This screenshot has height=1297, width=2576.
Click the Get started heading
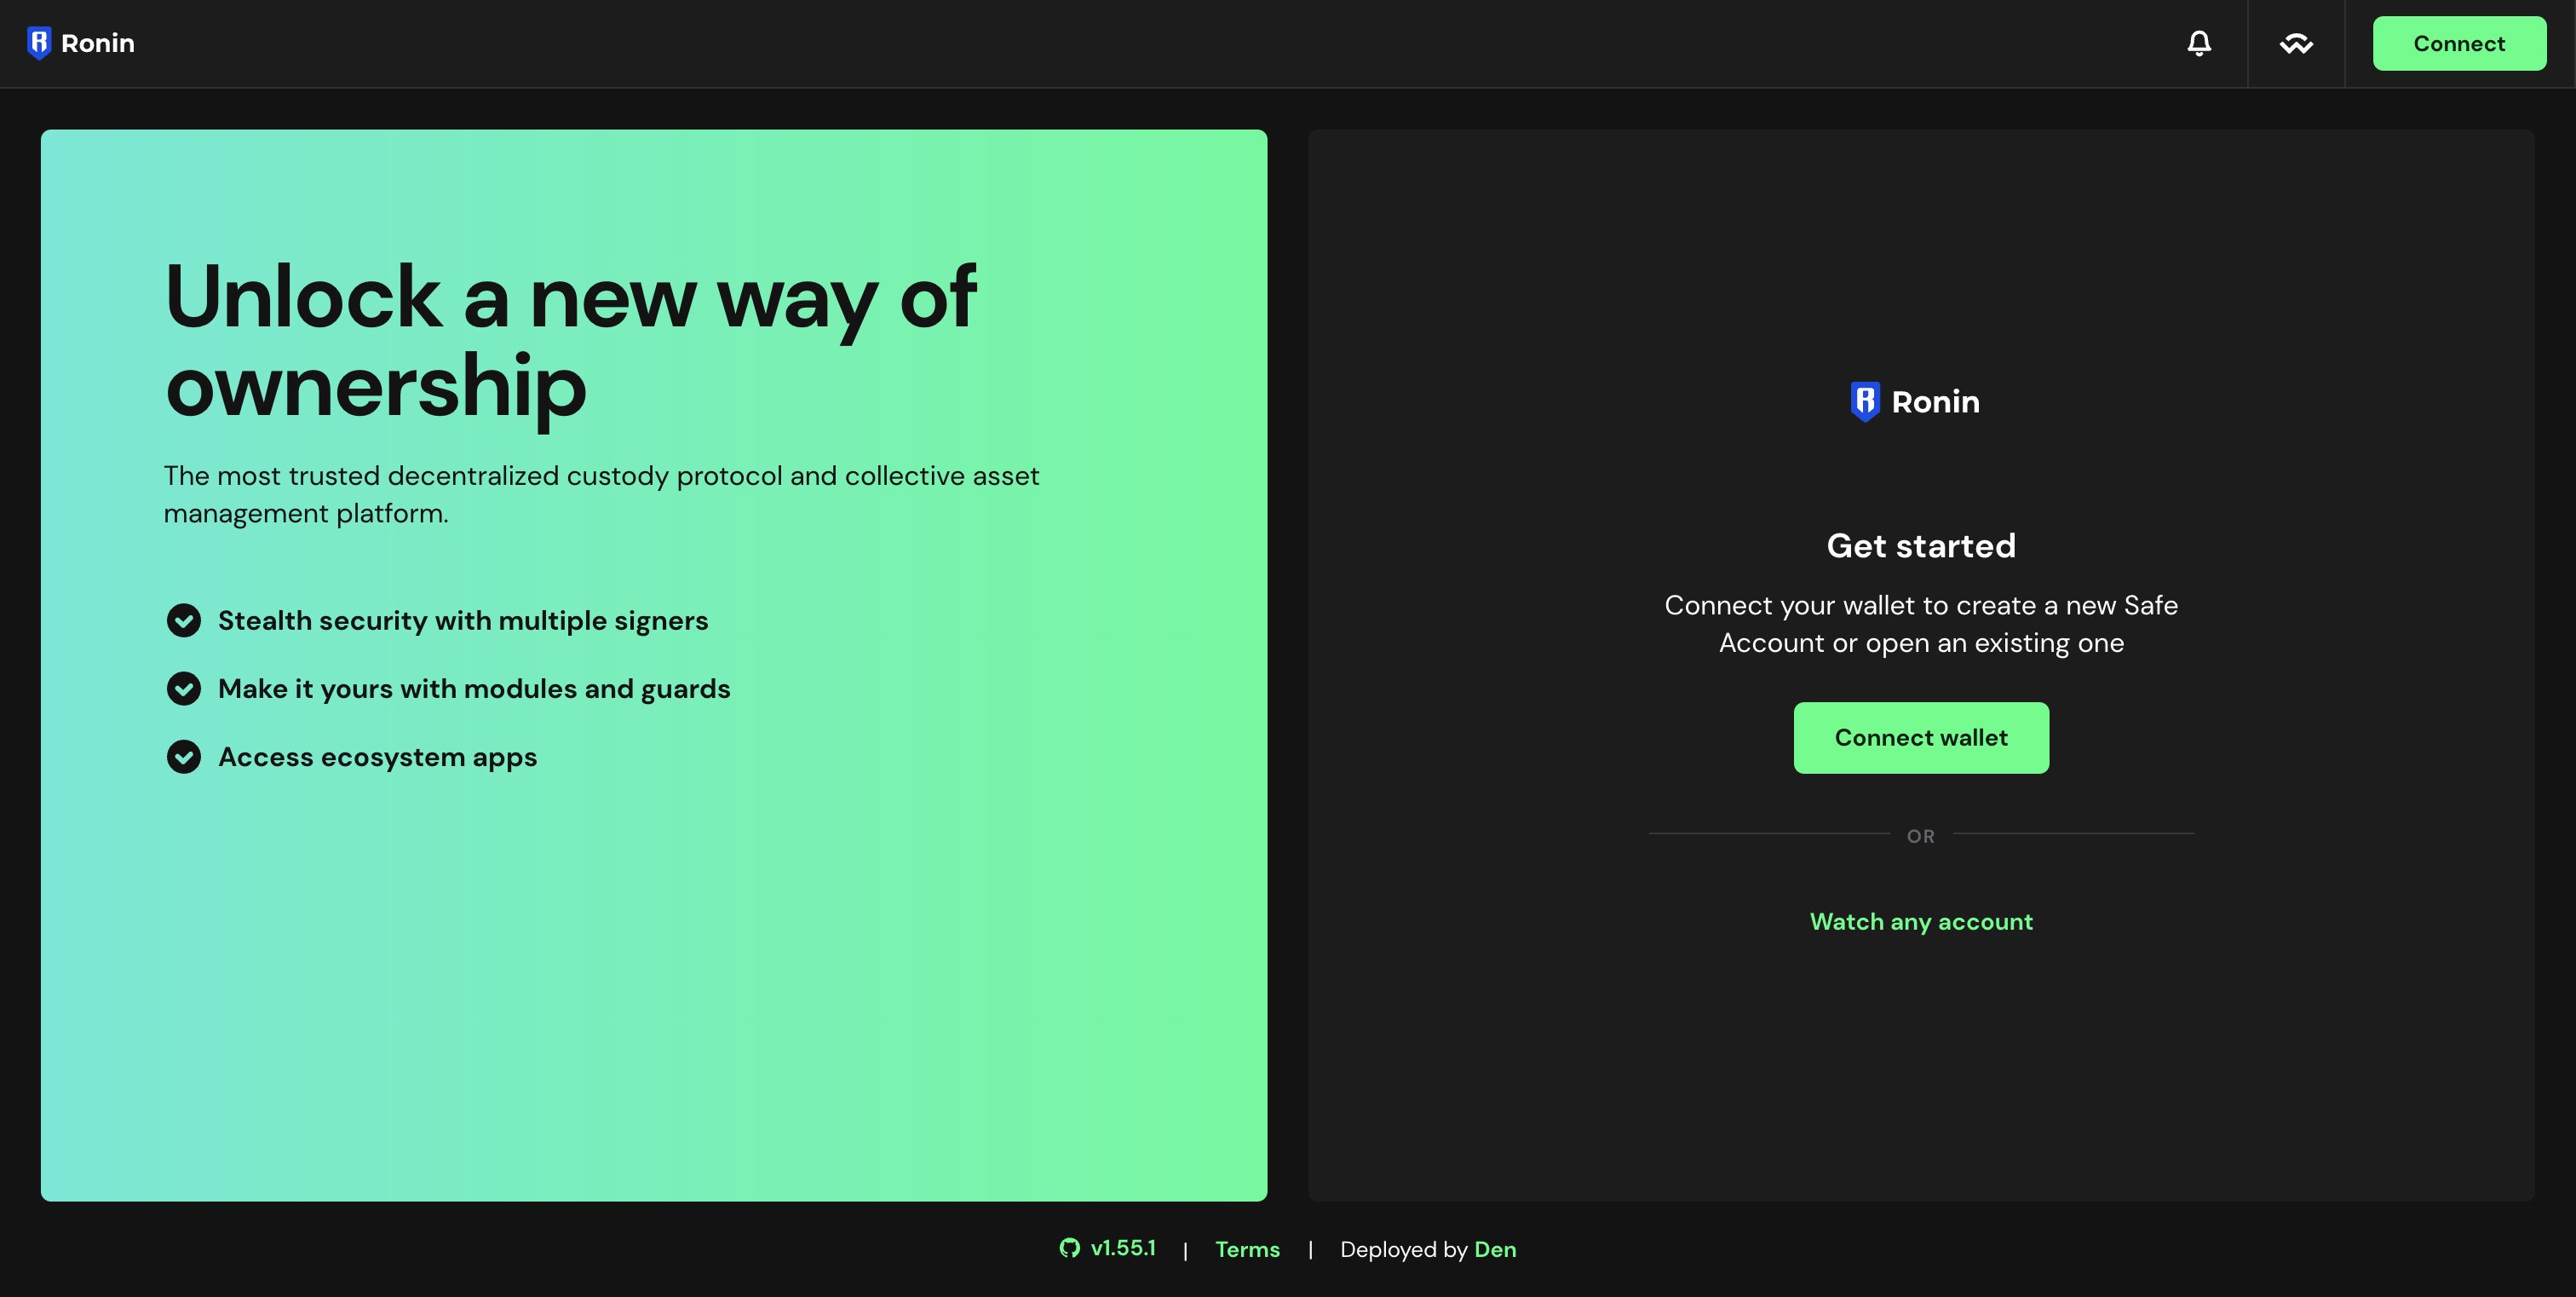point(1921,546)
